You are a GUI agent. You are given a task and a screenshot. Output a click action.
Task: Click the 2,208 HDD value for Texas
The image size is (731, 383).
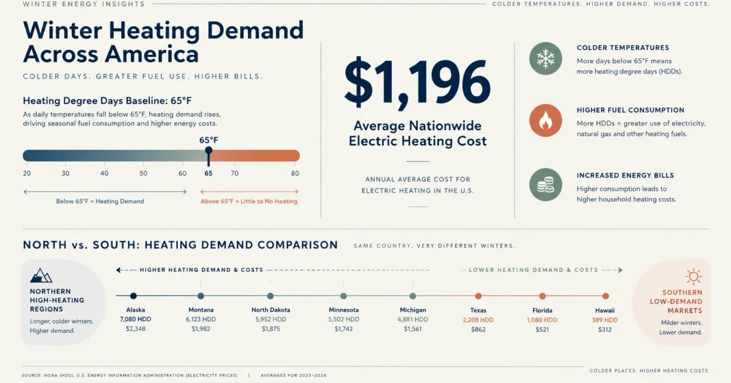click(x=478, y=319)
